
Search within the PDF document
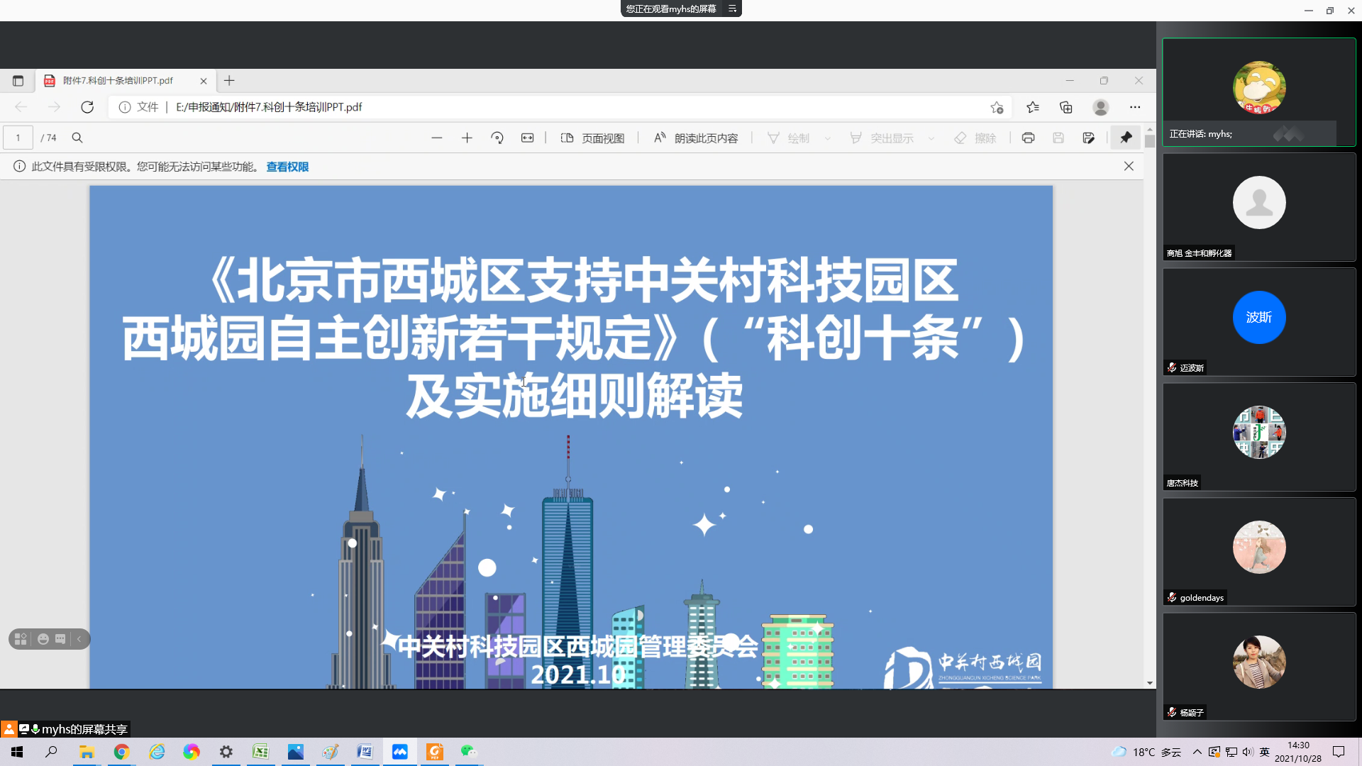point(77,138)
